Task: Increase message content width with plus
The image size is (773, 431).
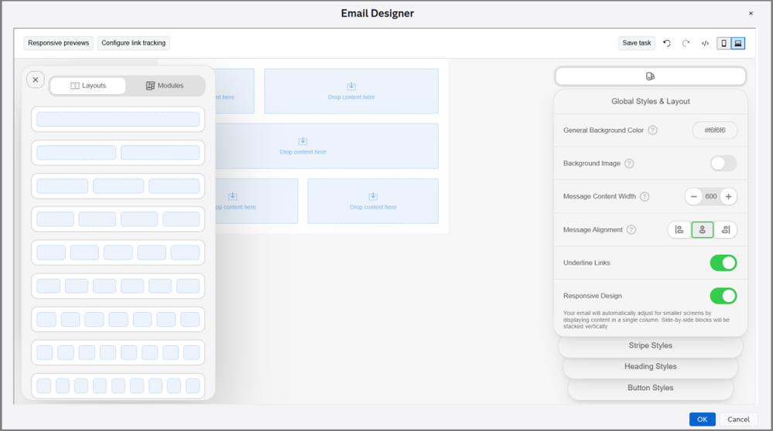Action: (x=728, y=196)
